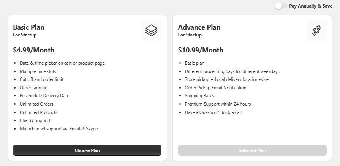Select "Reschedule Delivery Date" feature text
The height and width of the screenshot is (166, 340).
(44, 96)
